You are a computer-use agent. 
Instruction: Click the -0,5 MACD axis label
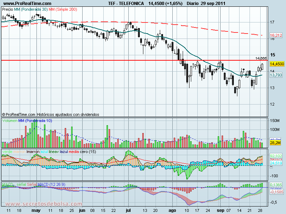273,202
